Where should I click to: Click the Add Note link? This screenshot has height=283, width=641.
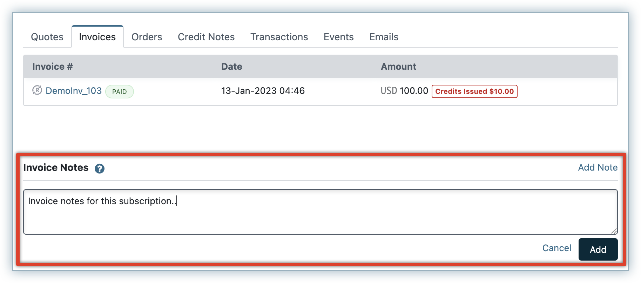coord(598,167)
